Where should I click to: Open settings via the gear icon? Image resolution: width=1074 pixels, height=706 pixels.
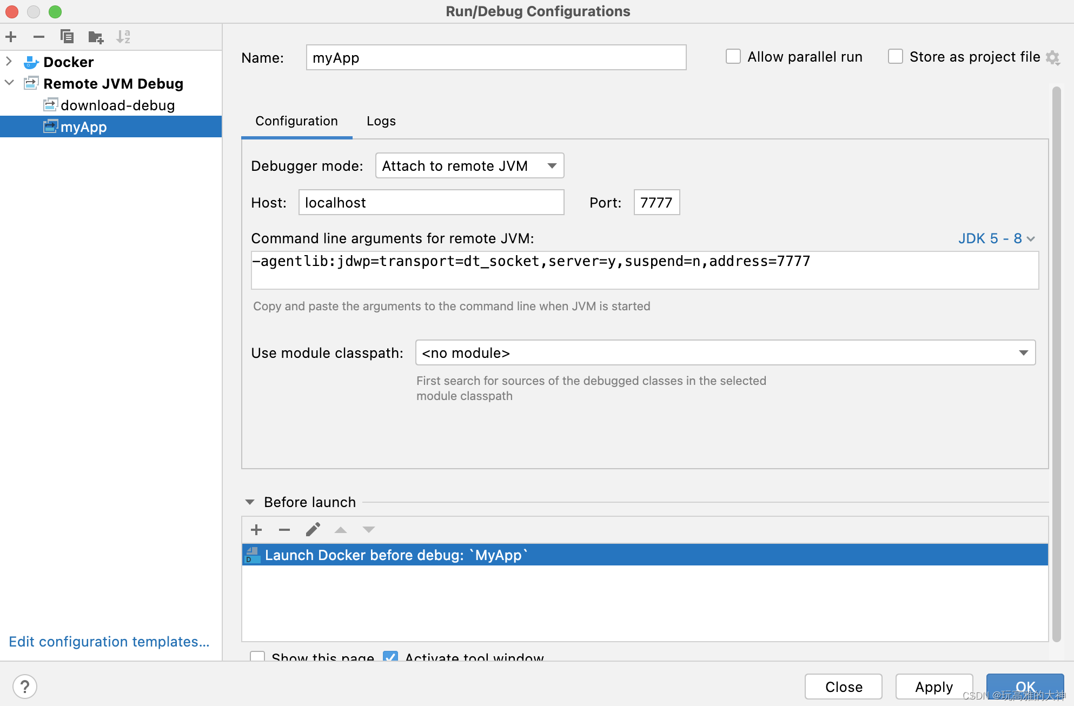click(x=1053, y=57)
